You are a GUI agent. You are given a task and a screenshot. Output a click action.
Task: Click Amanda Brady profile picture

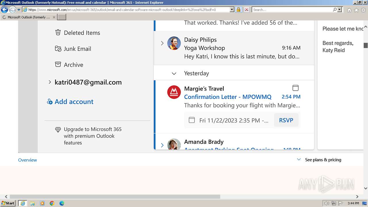click(174, 144)
